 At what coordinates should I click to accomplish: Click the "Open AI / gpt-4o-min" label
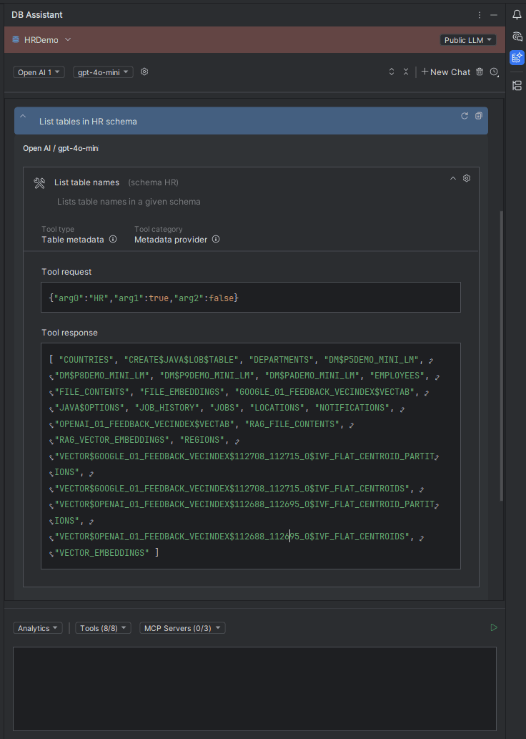click(x=61, y=149)
